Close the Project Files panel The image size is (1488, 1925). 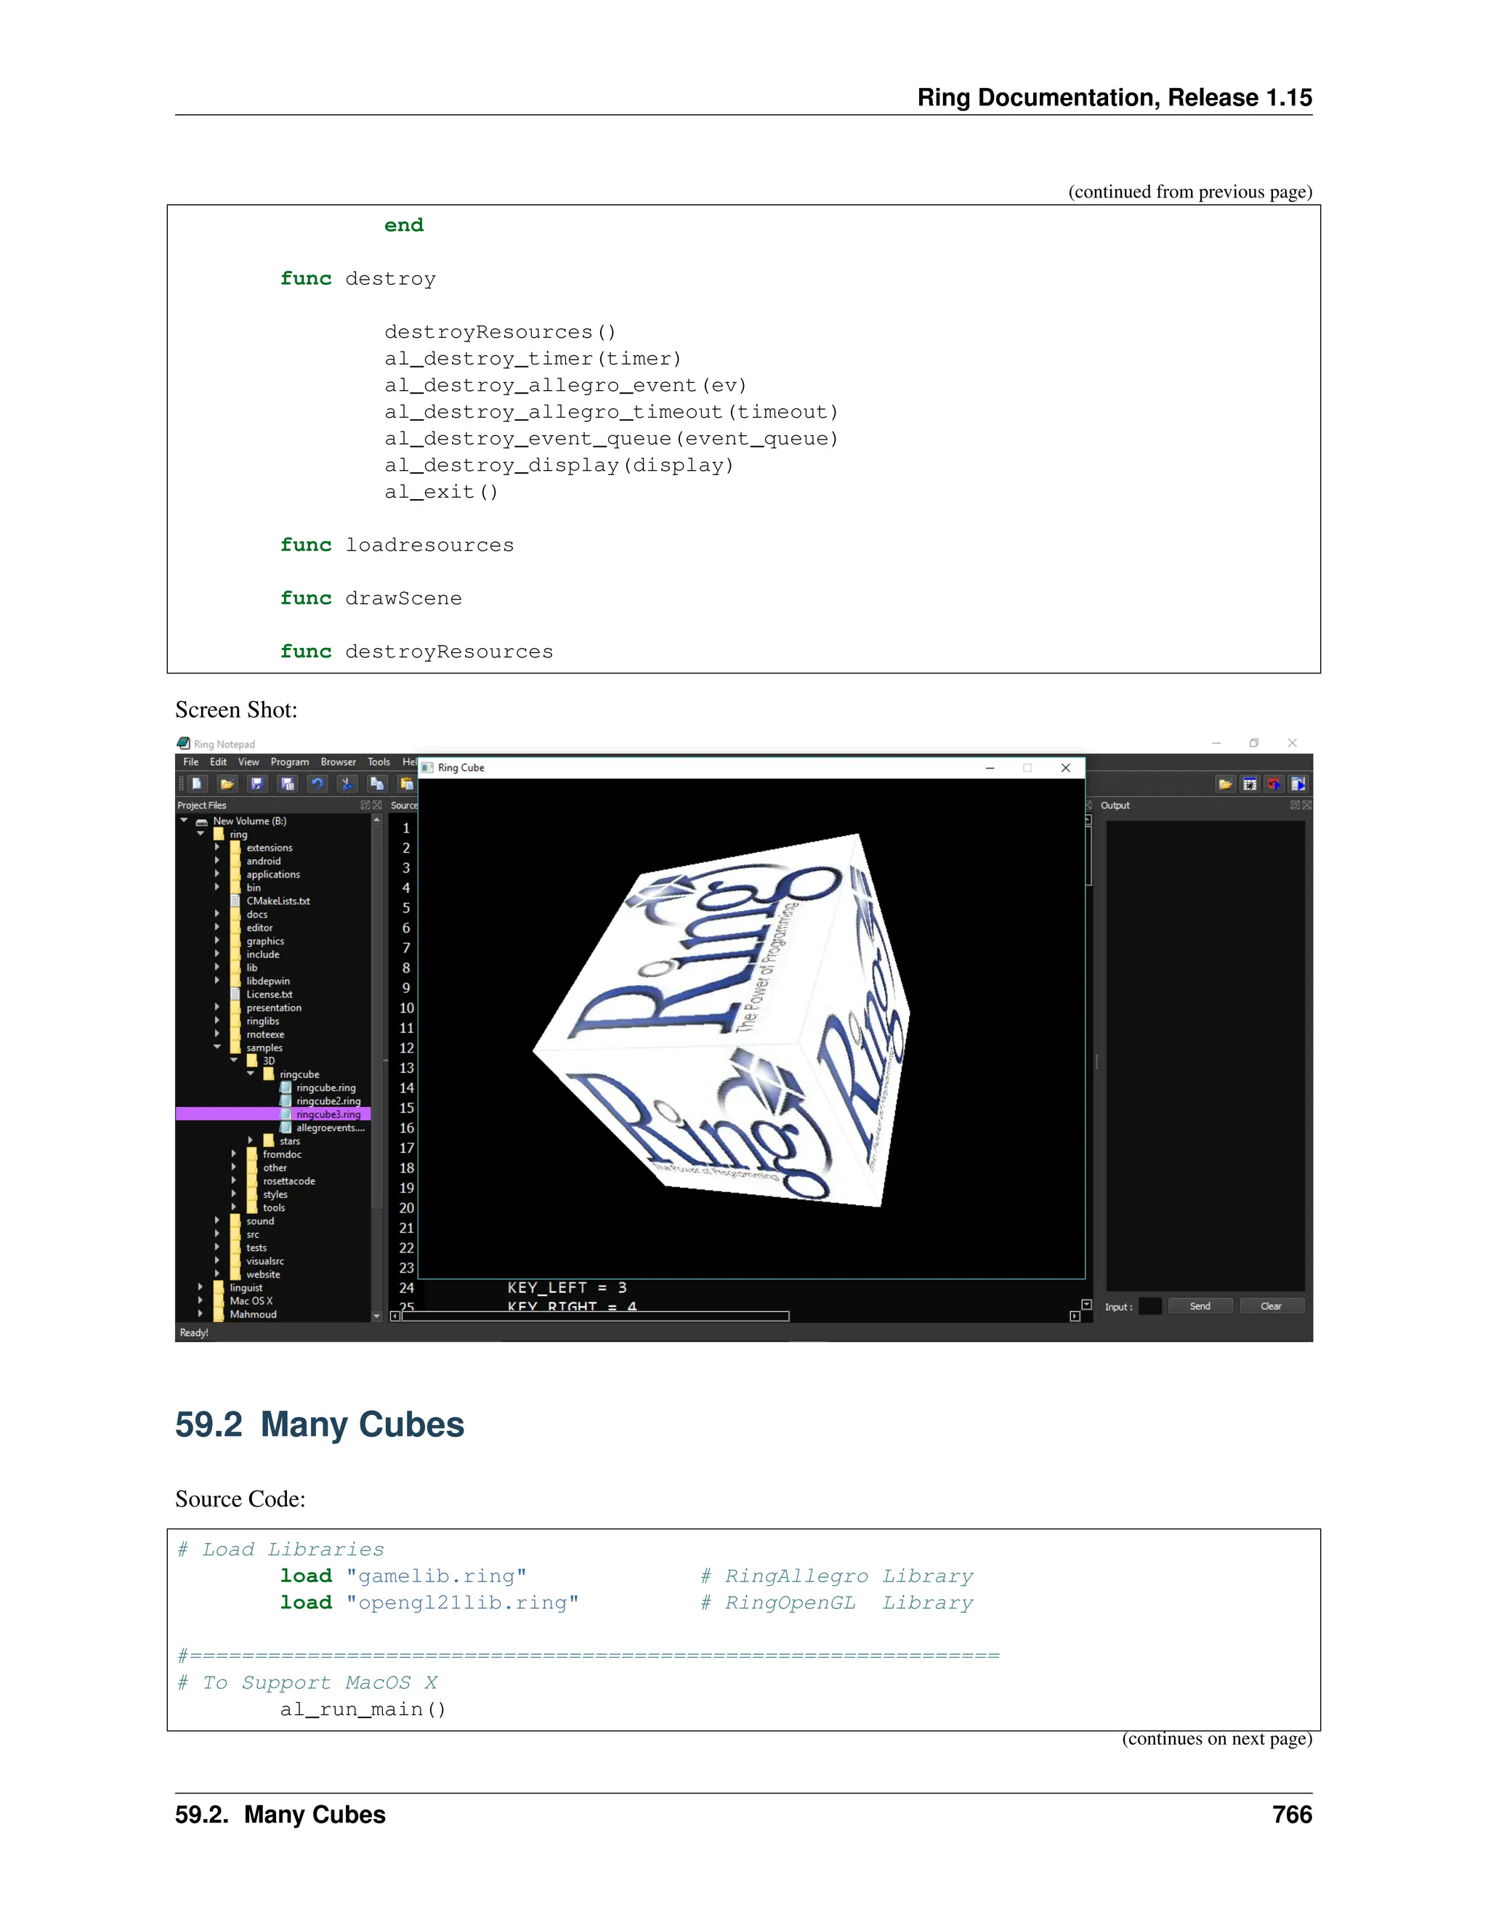click(x=377, y=806)
